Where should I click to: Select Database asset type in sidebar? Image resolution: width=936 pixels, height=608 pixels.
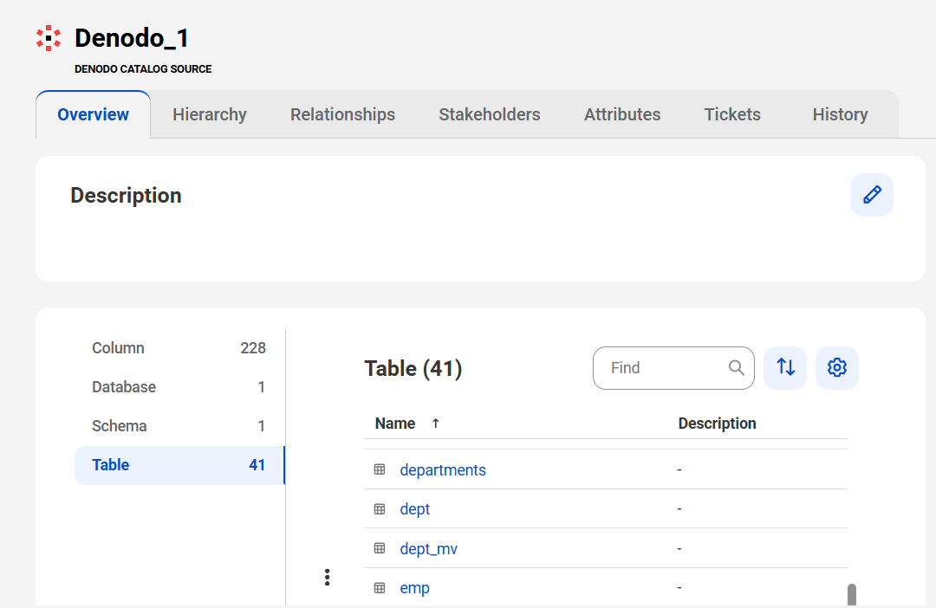(x=179, y=386)
